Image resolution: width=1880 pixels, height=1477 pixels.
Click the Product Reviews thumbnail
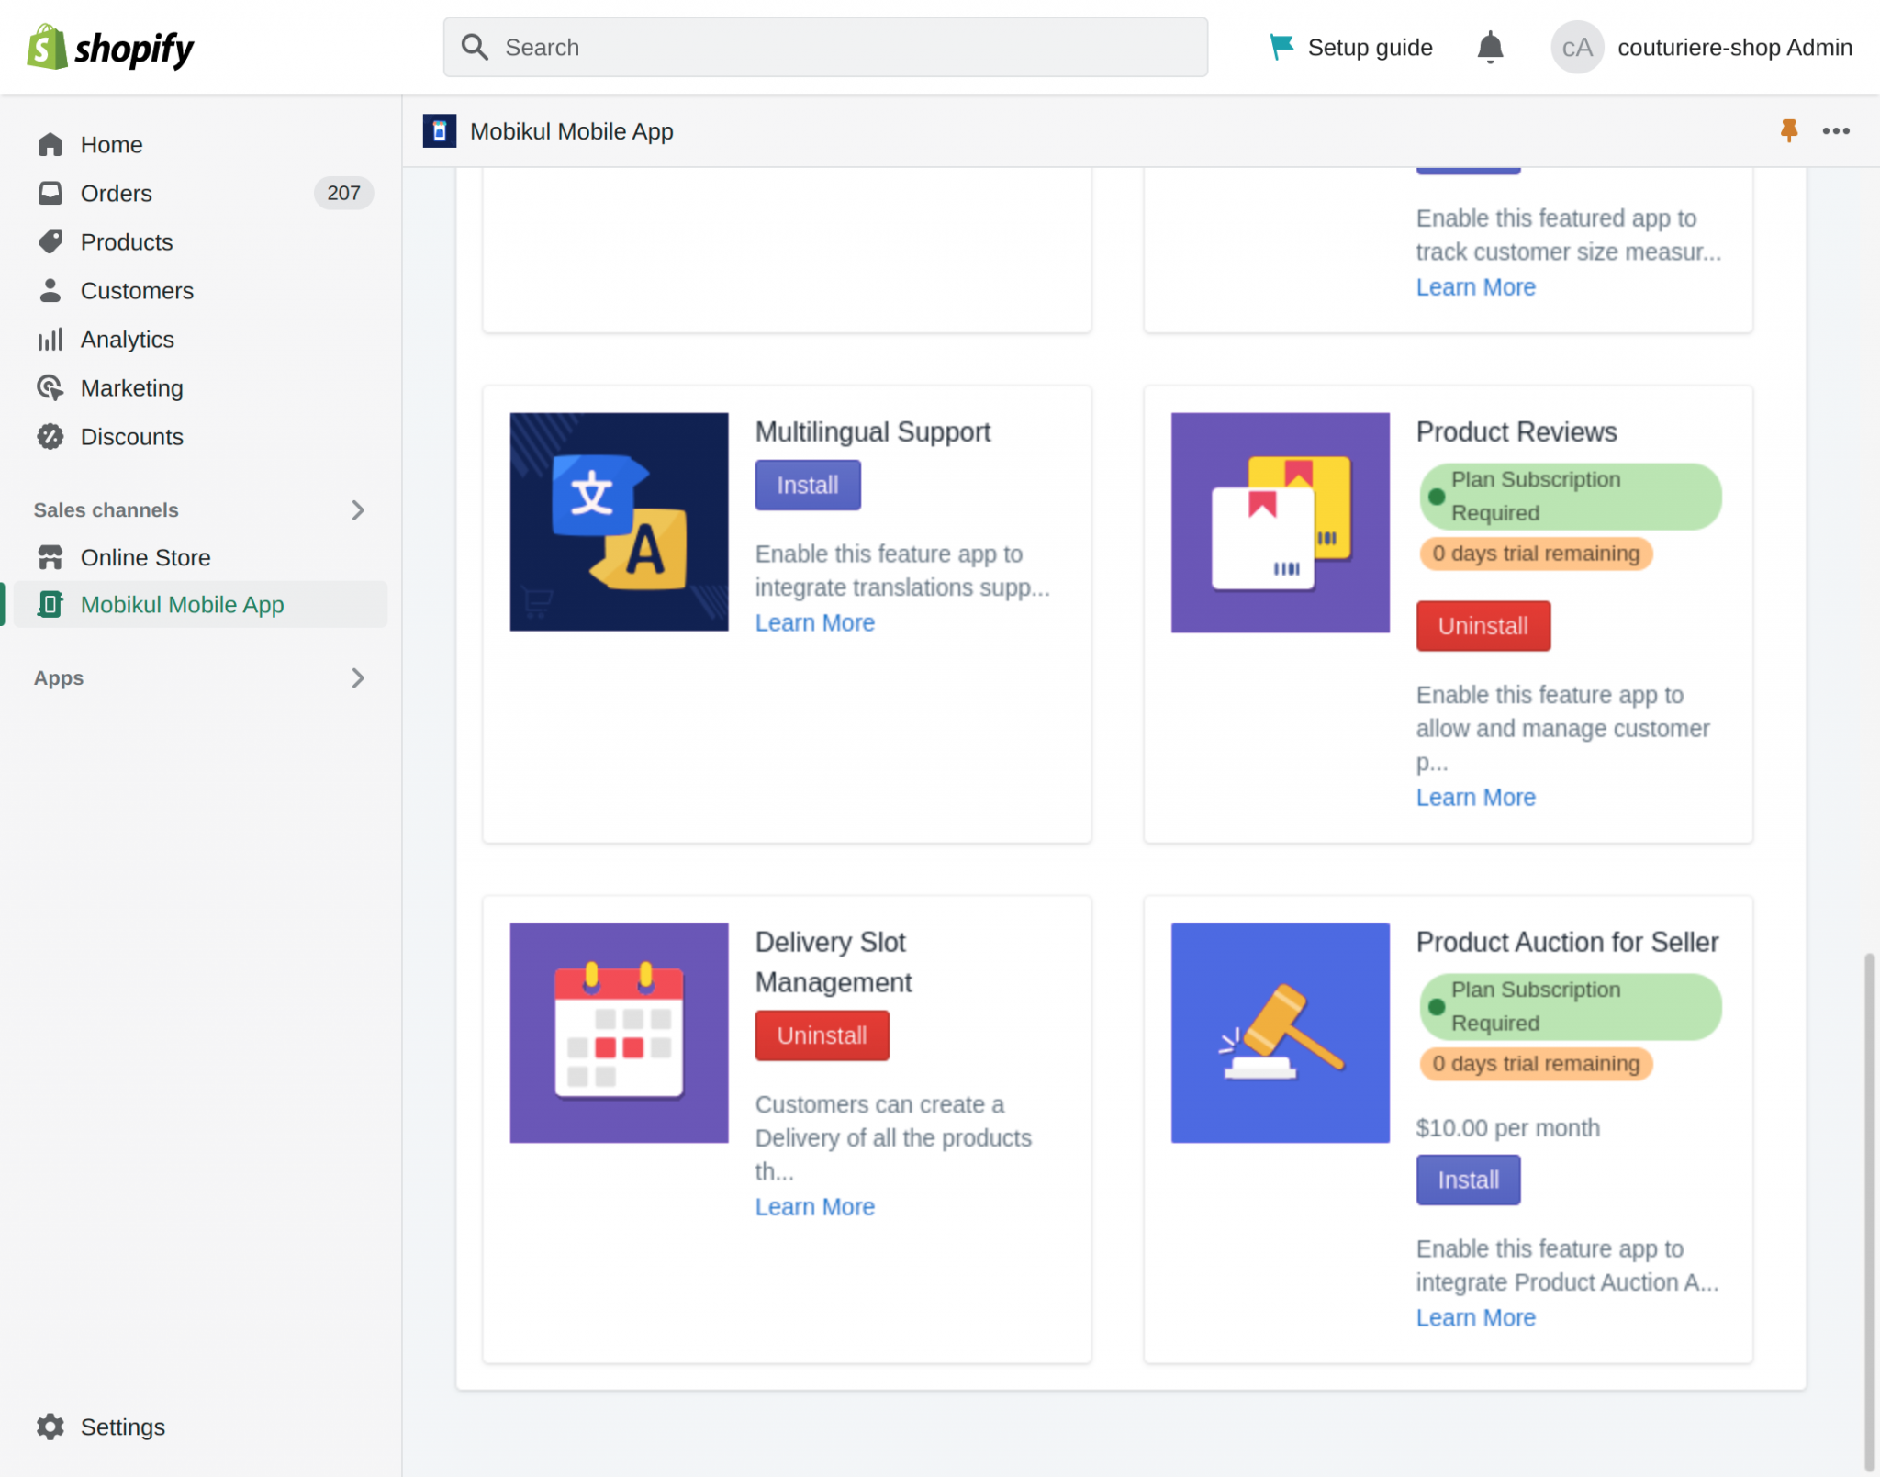(1281, 522)
